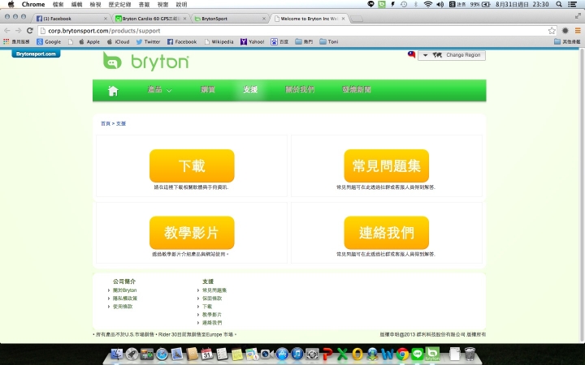
Task: Launch iTunes from the dock
Action: point(297,354)
